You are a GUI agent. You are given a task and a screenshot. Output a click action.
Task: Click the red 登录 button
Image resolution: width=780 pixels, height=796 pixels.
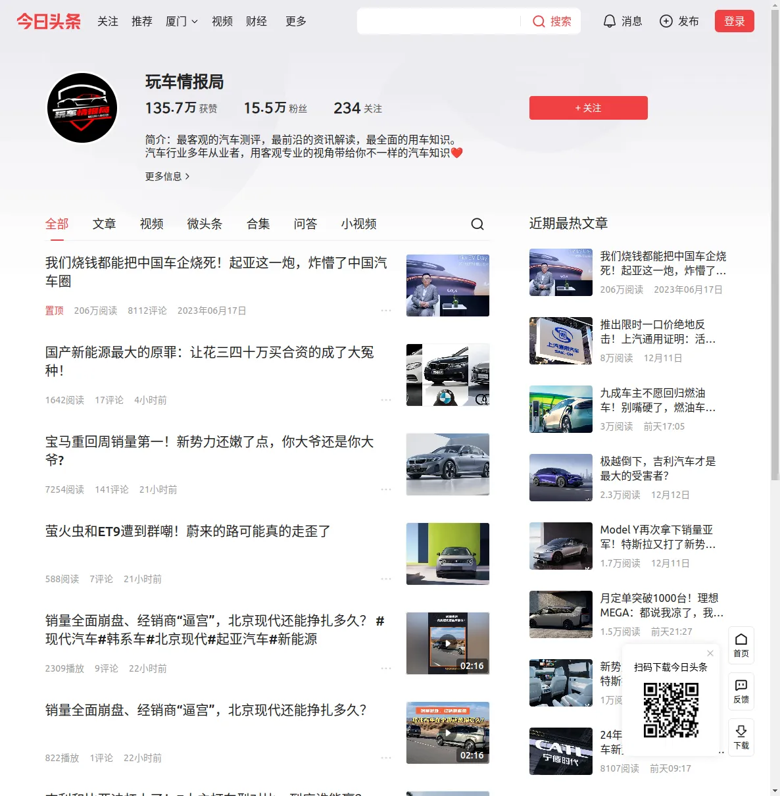click(x=735, y=21)
